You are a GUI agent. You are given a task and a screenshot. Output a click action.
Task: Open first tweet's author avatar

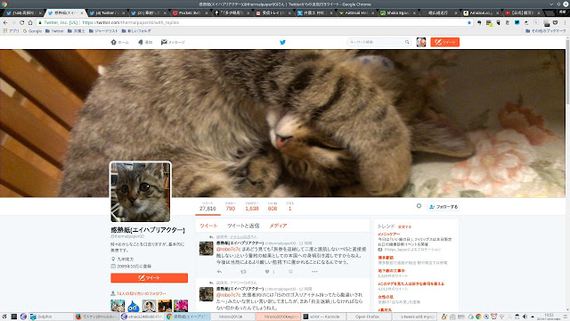click(x=206, y=248)
